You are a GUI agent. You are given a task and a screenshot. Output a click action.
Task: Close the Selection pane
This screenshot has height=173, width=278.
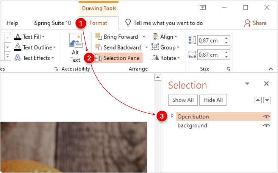pos(266,84)
